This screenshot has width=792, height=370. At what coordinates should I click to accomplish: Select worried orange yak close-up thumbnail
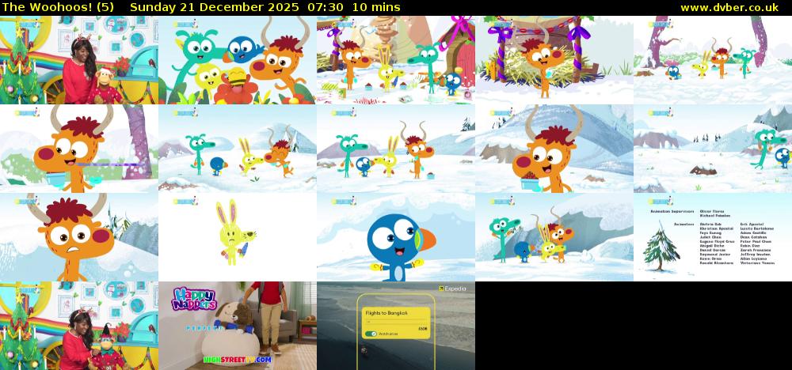click(78, 237)
